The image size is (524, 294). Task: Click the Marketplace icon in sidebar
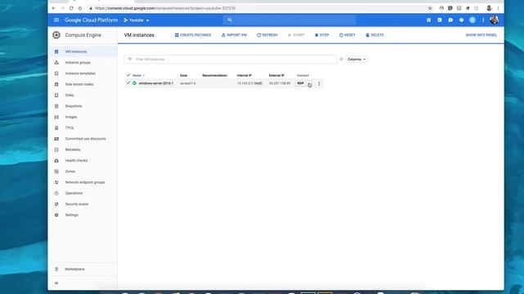56,269
